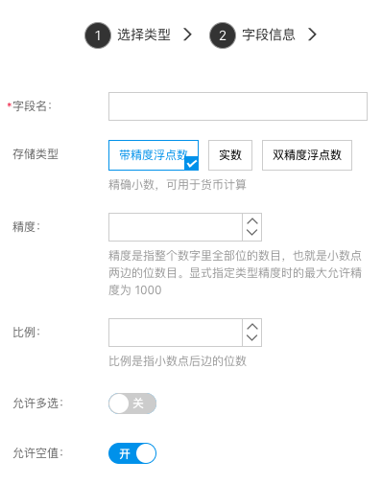Click the step 2 circle icon

(223, 35)
